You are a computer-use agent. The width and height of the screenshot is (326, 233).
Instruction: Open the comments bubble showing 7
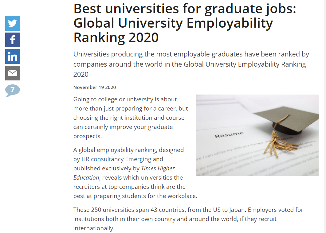click(13, 90)
